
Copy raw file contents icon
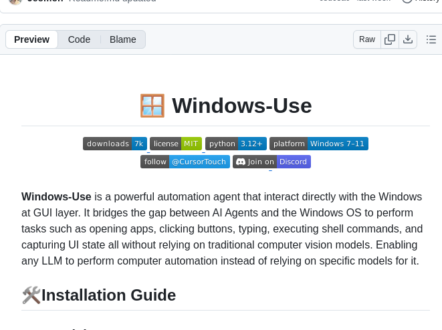coord(390,39)
